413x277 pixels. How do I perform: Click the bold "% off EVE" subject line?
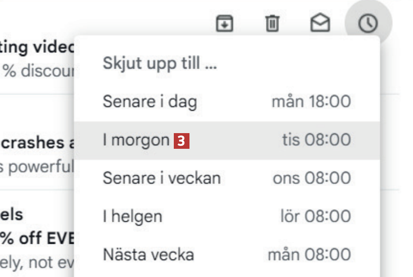(37, 238)
